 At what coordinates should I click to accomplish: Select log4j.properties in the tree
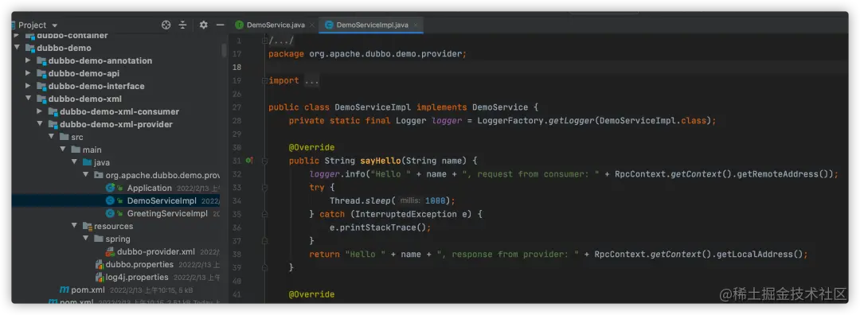click(x=137, y=277)
